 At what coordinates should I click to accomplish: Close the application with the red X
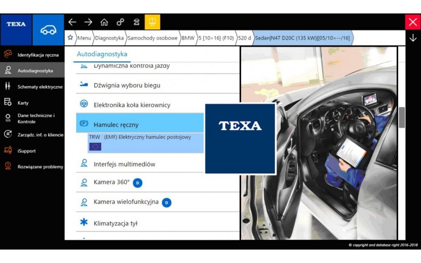point(413,22)
